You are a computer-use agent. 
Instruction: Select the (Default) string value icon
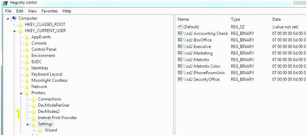coord(180,27)
